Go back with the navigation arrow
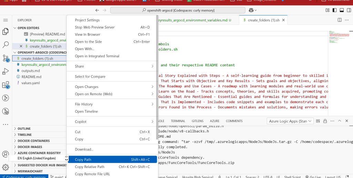Viewport: 353px width, 178px height. [x=97, y=10]
